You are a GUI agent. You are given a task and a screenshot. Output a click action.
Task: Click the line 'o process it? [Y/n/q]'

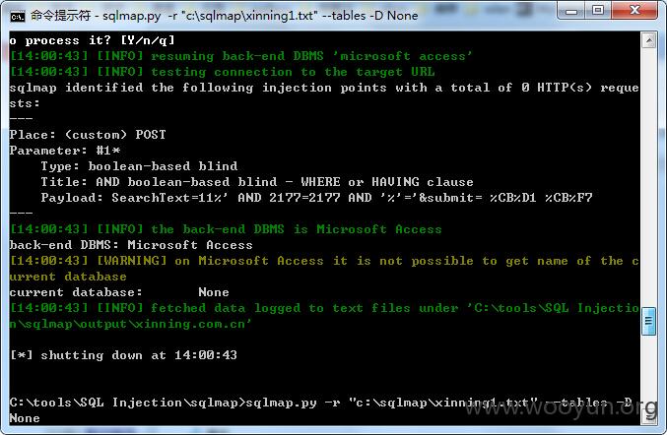92,40
